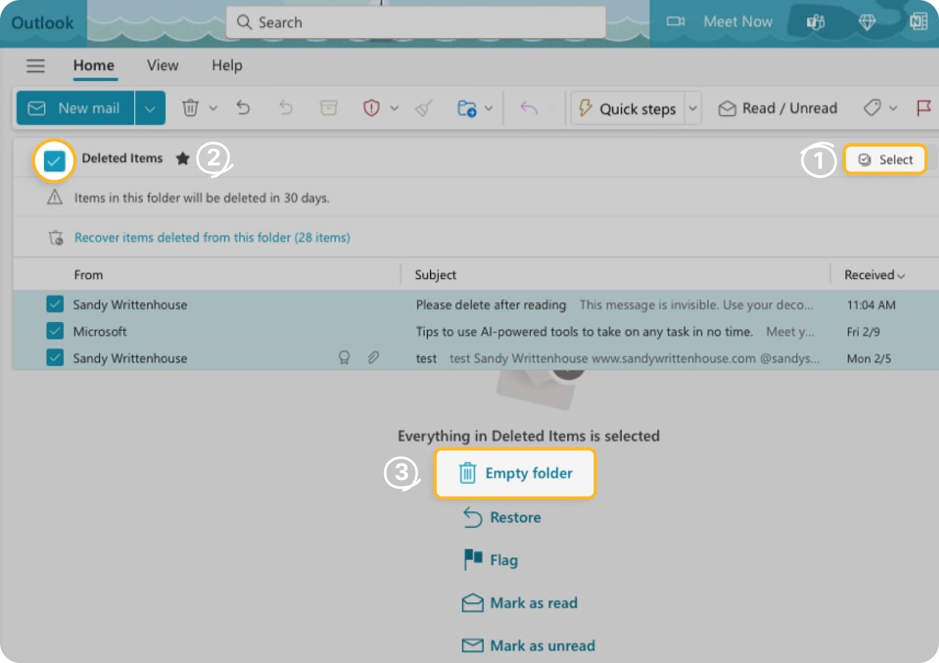Click the Select button

pyautogui.click(x=885, y=159)
